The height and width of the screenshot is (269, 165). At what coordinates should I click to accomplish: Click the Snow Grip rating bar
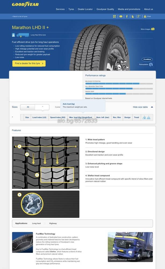(x=119, y=94)
